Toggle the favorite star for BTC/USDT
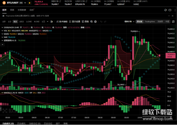 (29, 3)
